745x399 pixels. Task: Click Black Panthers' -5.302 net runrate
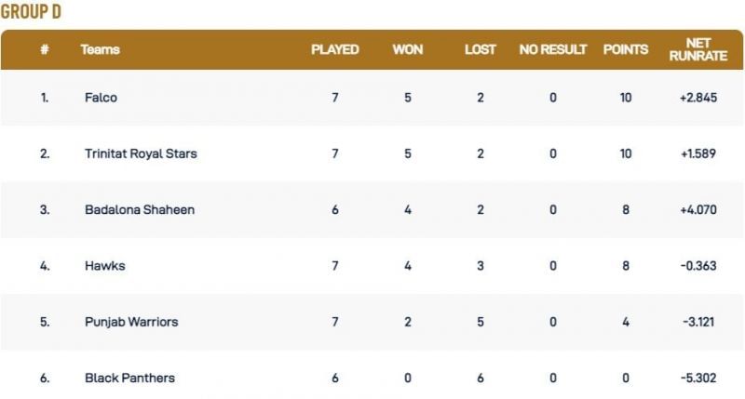coord(698,378)
